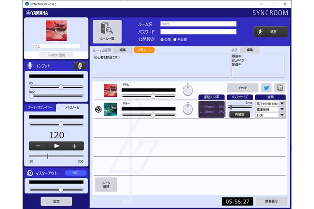Click the mute microphone icon beside インプット
The image size is (314, 209).
(80, 66)
